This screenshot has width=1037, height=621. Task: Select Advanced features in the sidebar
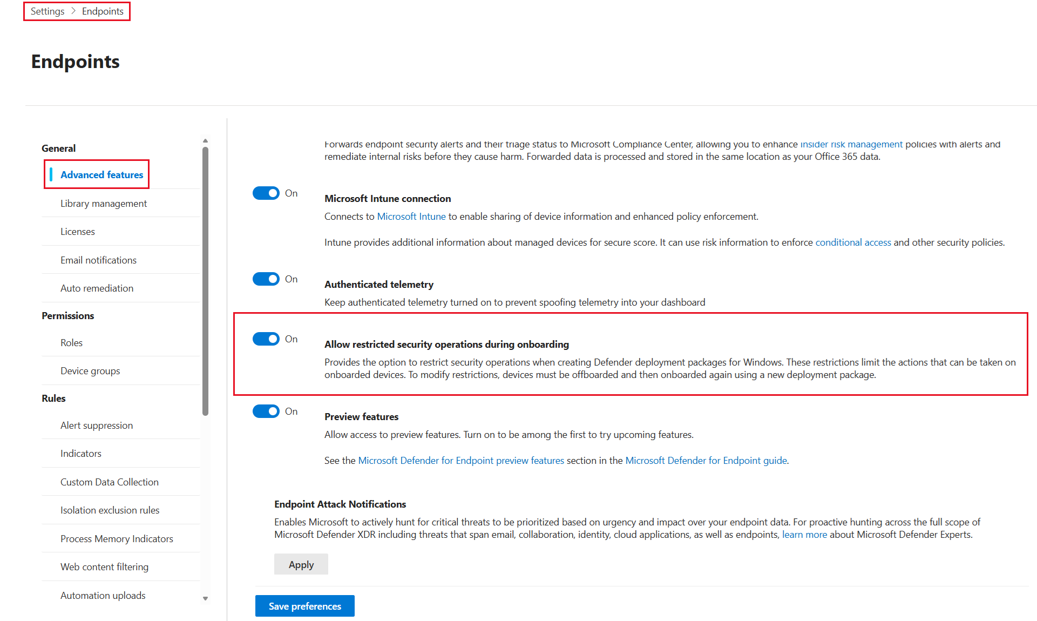click(x=101, y=174)
